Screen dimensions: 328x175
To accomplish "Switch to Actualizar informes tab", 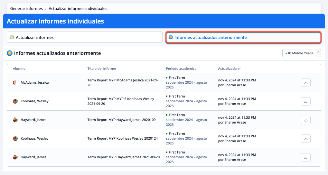I will (x=84, y=37).
